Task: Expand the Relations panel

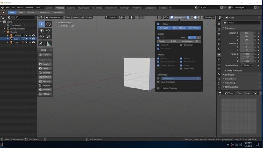Action: tap(229, 75)
